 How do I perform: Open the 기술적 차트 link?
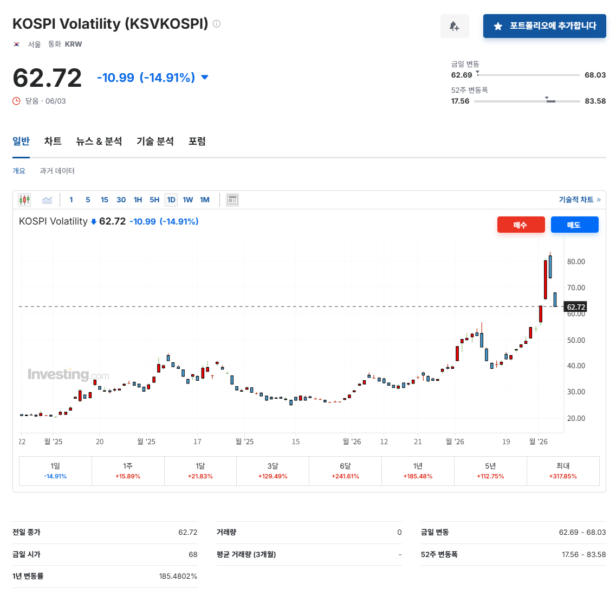click(580, 200)
